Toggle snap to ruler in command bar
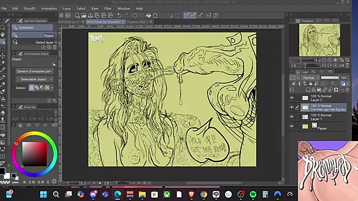358x201 pixels. pyautogui.click(x=186, y=15)
